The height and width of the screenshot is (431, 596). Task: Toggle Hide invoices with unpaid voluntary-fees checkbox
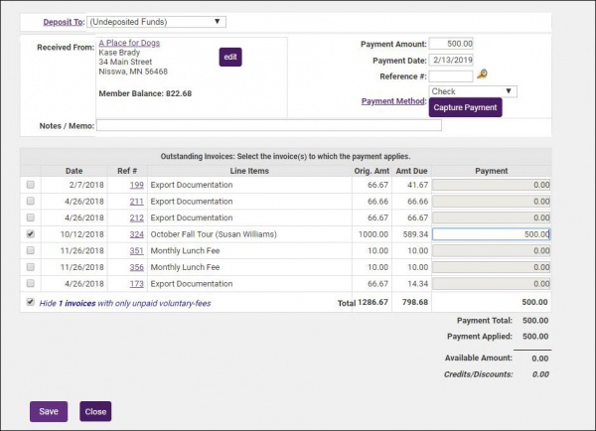[x=30, y=302]
